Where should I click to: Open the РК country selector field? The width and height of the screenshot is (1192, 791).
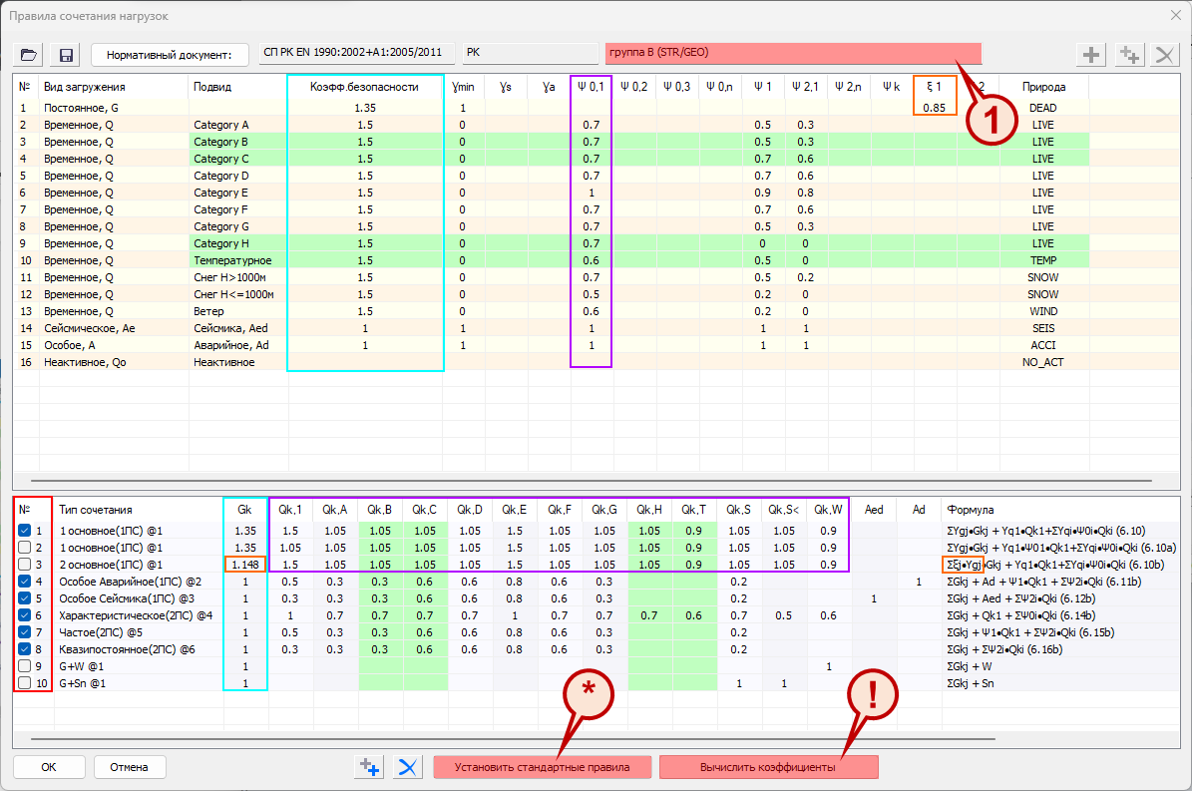pyautogui.click(x=529, y=53)
